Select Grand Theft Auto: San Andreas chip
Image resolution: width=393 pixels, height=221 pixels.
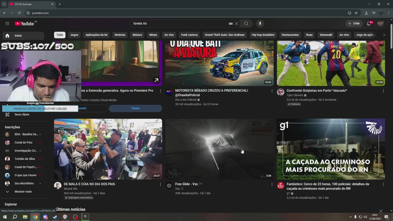pyautogui.click(x=225, y=35)
